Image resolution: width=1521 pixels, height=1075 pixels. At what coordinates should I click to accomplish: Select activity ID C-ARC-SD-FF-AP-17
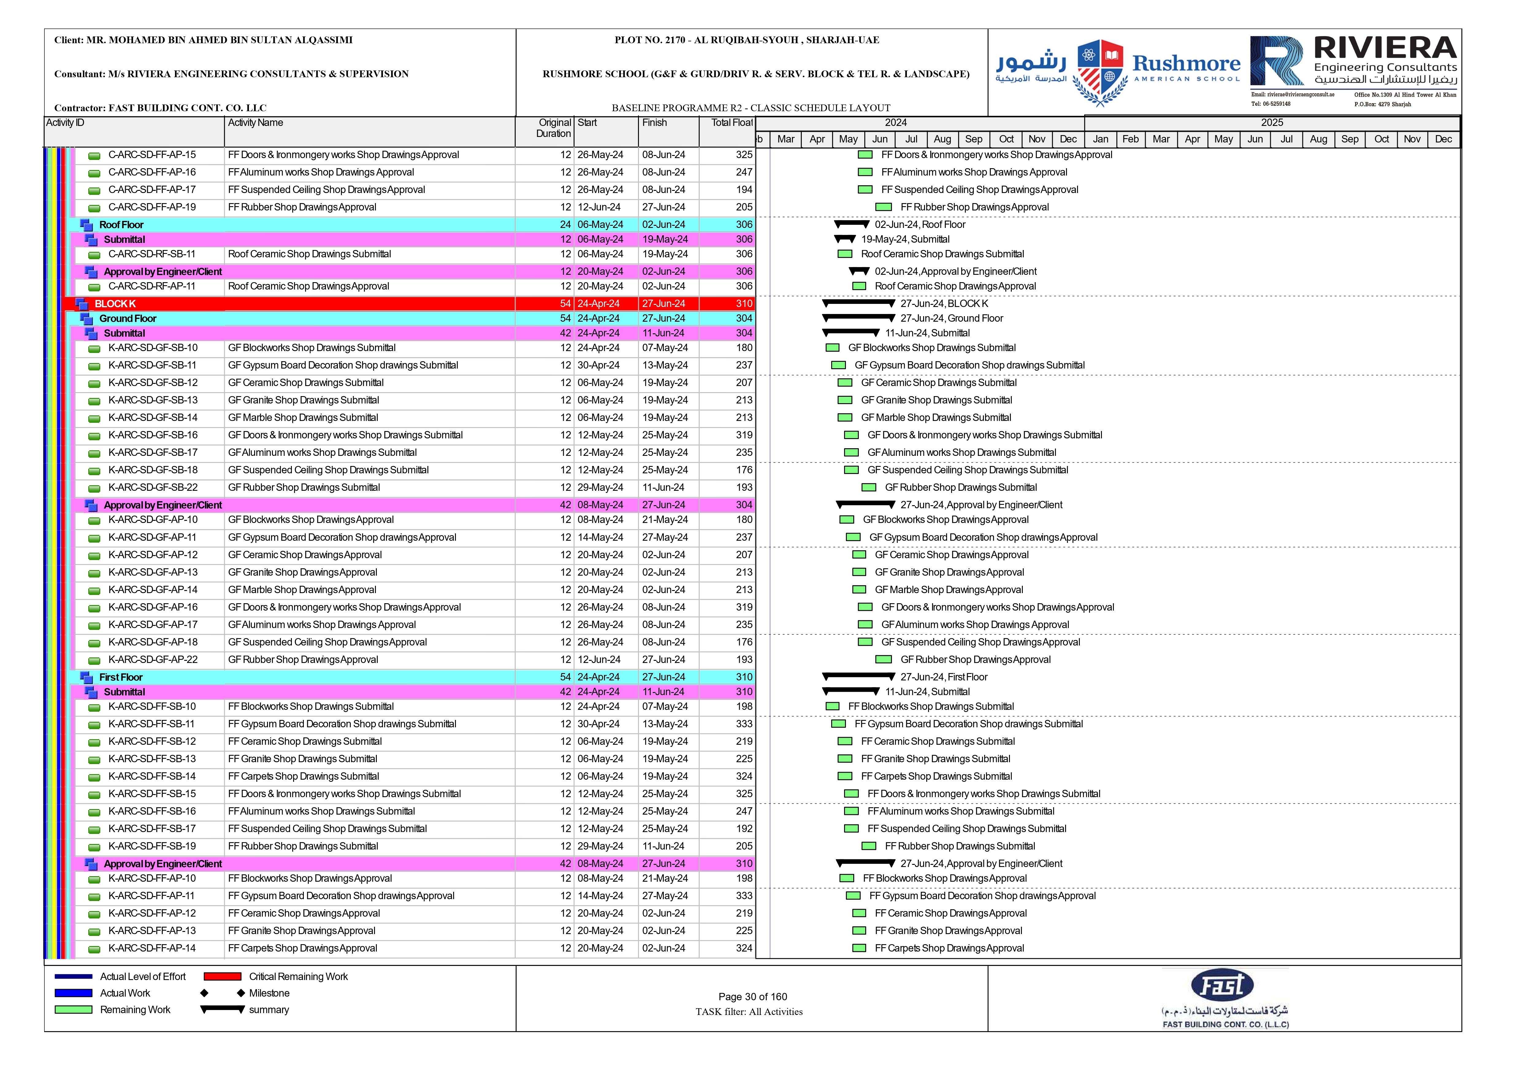click(152, 190)
